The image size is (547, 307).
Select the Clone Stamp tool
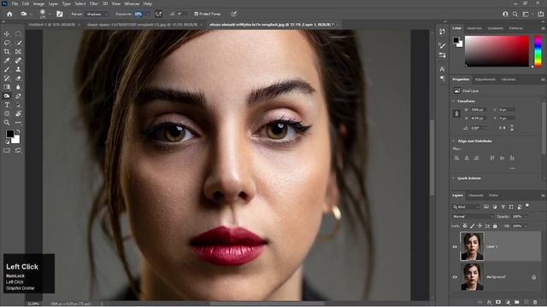(18, 69)
